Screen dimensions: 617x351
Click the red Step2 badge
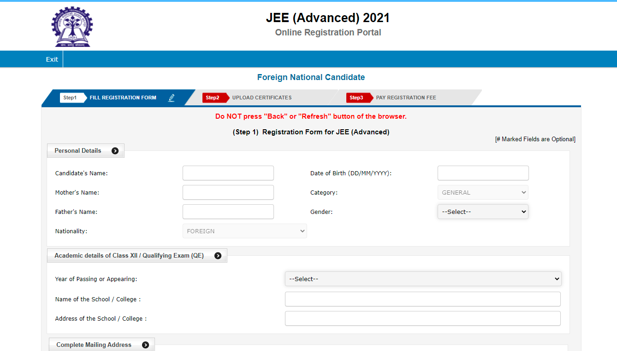point(214,98)
